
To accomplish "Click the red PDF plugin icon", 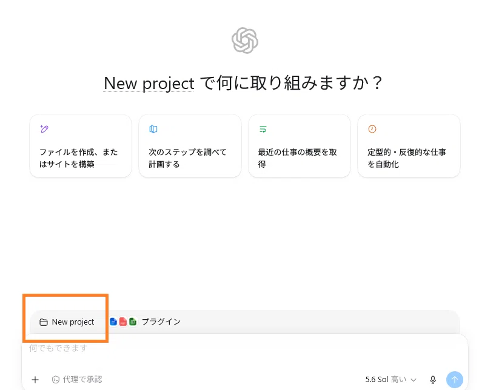I will click(123, 322).
